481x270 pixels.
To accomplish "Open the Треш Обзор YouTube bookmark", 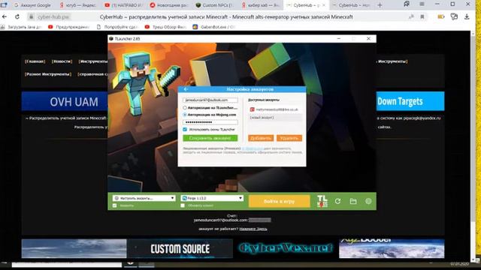I will 165,27.
